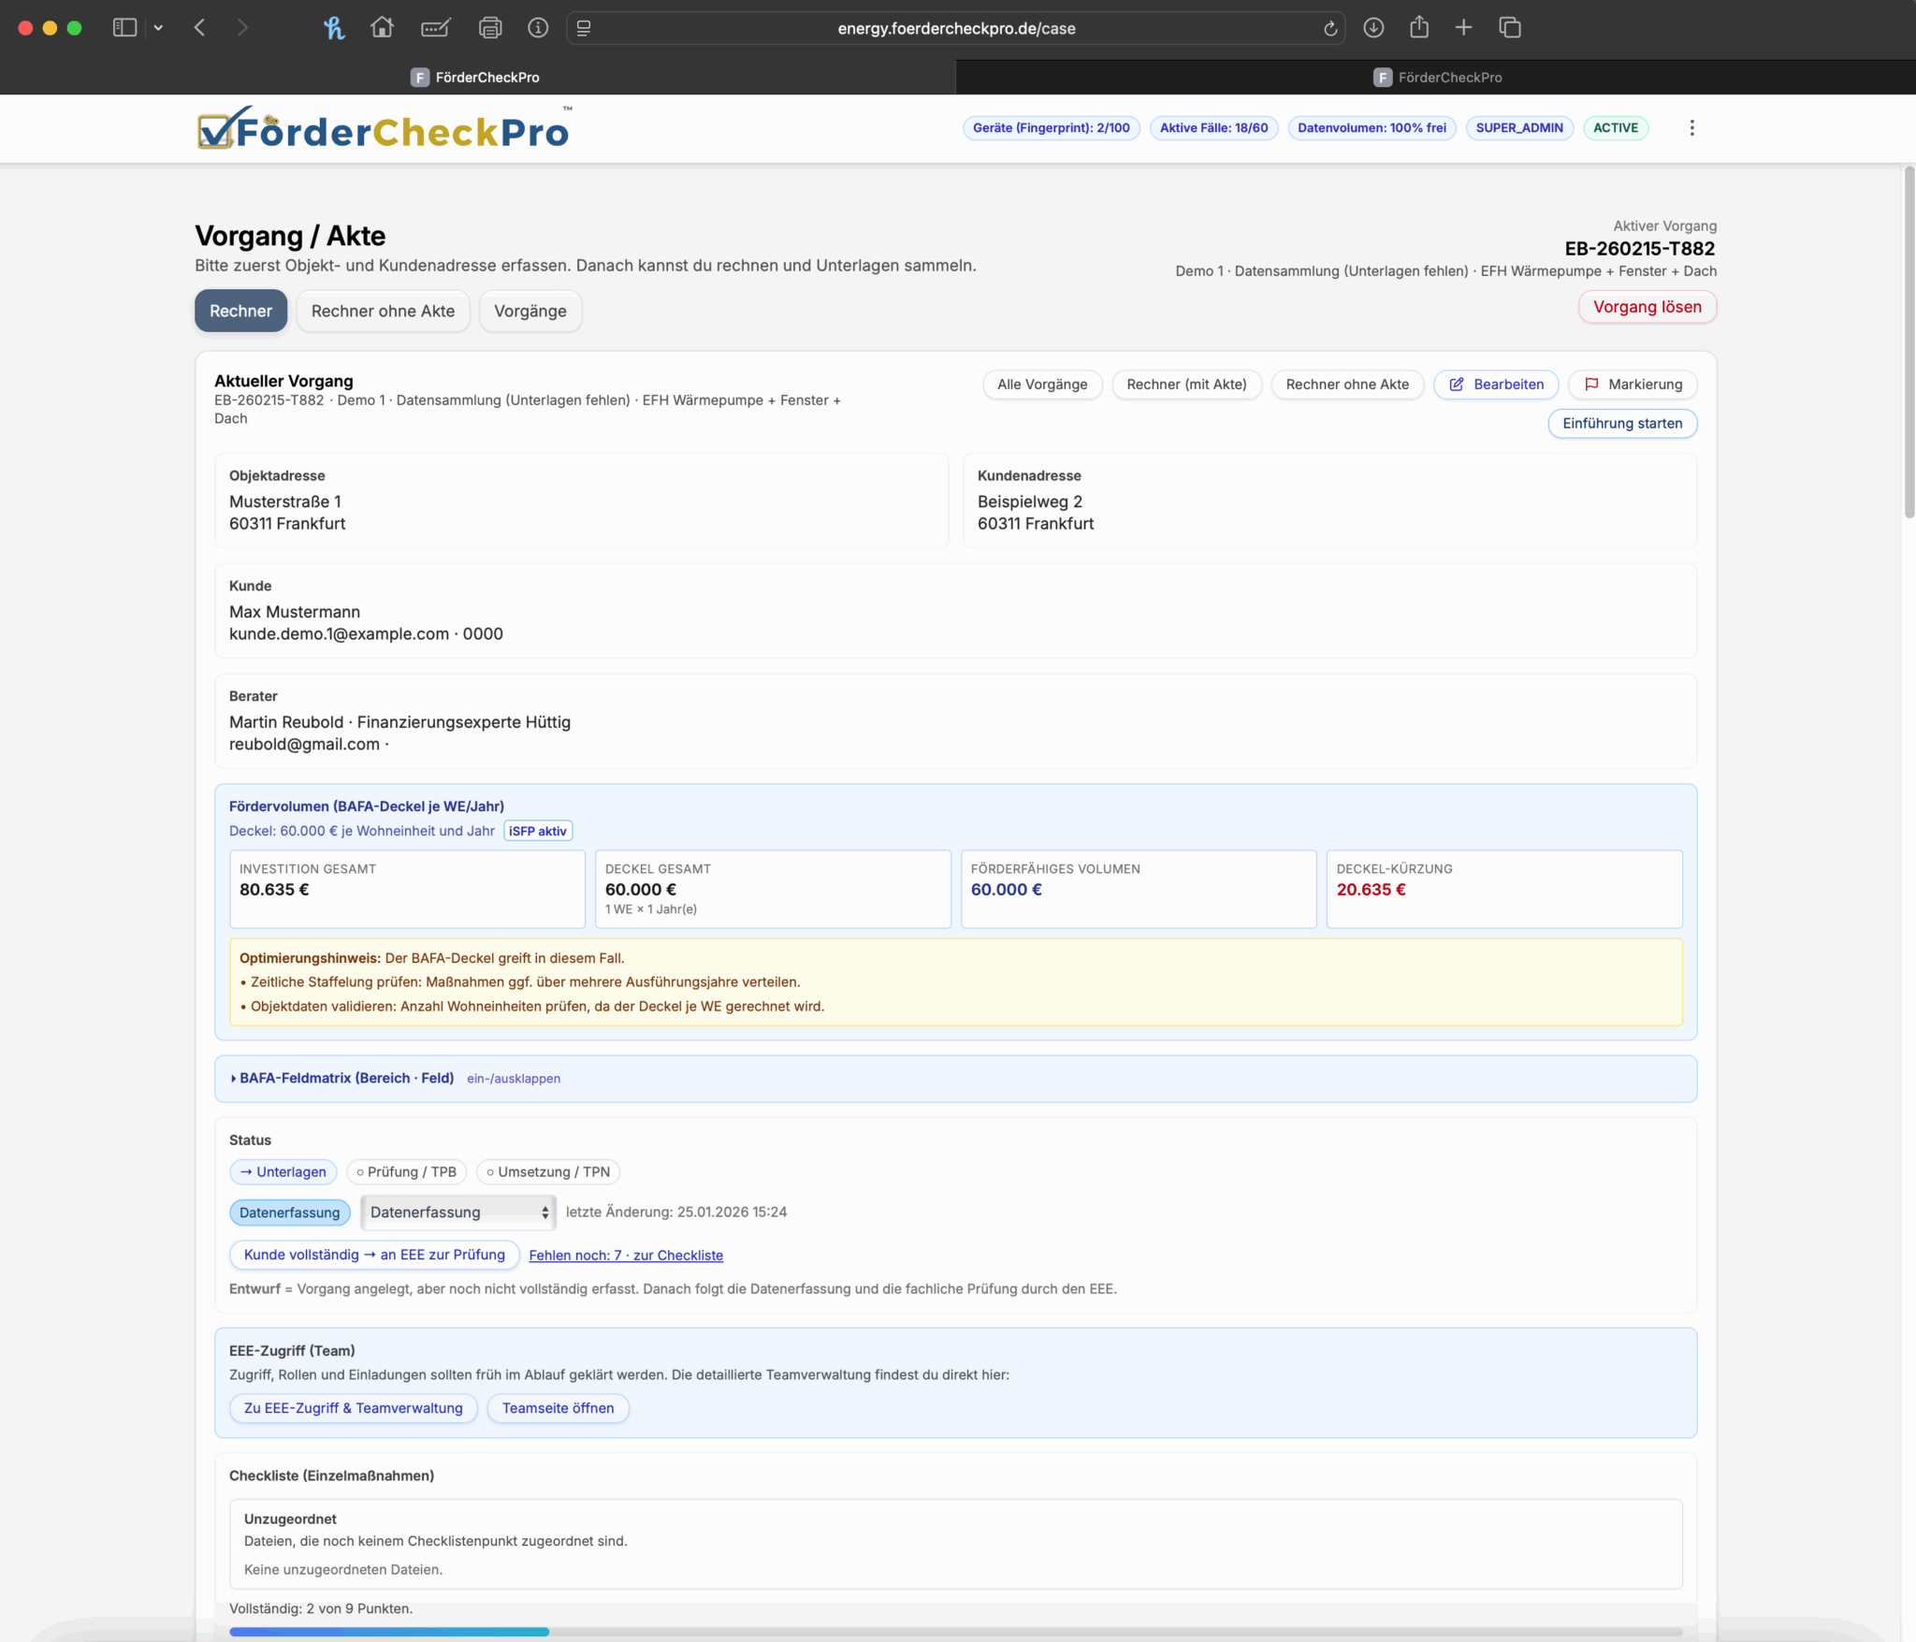This screenshot has width=1916, height=1642.
Task: Click the Safari sidebar toggle icon
Action: click(124, 28)
